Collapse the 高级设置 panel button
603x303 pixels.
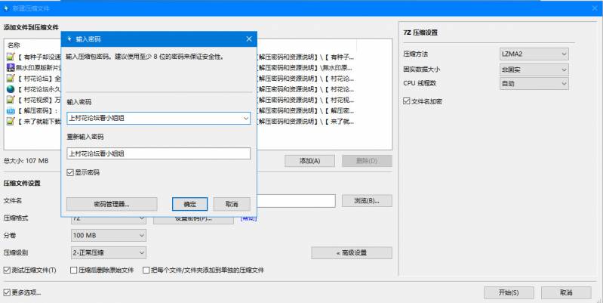(351, 252)
